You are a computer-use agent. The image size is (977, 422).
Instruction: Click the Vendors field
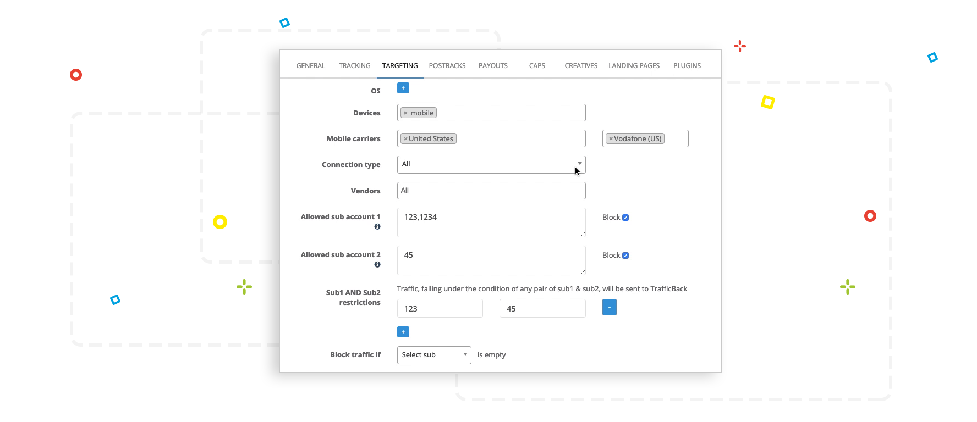click(x=491, y=191)
